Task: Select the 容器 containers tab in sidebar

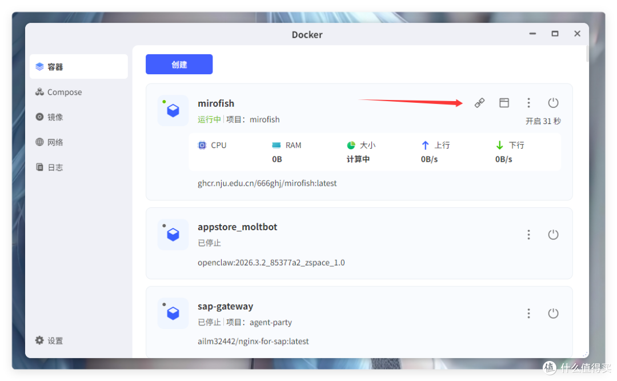Action: pyautogui.click(x=79, y=66)
